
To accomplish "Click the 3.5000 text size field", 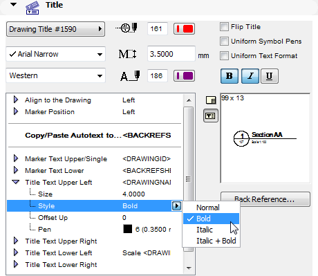I will (x=171, y=54).
